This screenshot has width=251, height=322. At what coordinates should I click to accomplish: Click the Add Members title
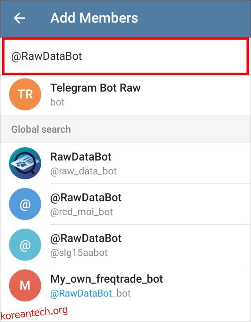[94, 18]
